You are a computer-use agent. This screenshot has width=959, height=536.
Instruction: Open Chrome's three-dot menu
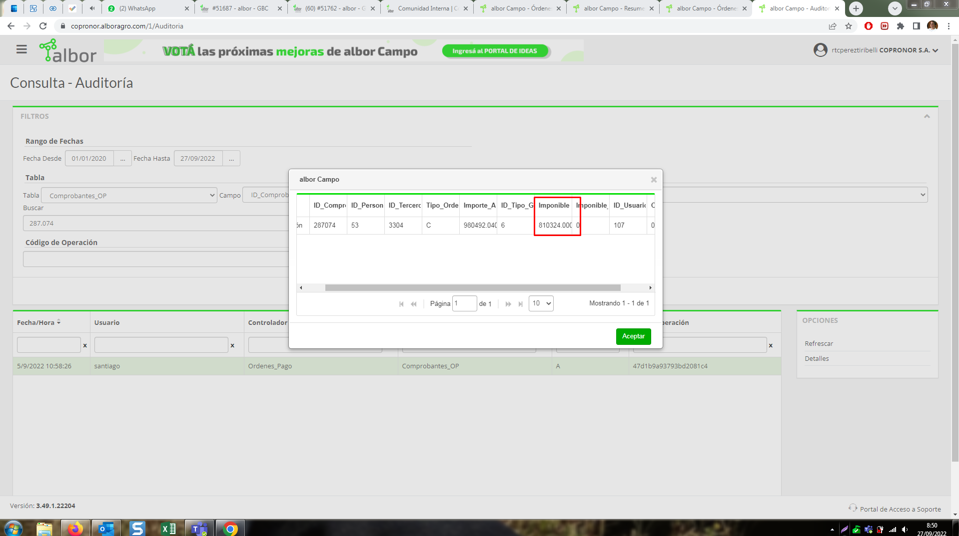pyautogui.click(x=949, y=26)
